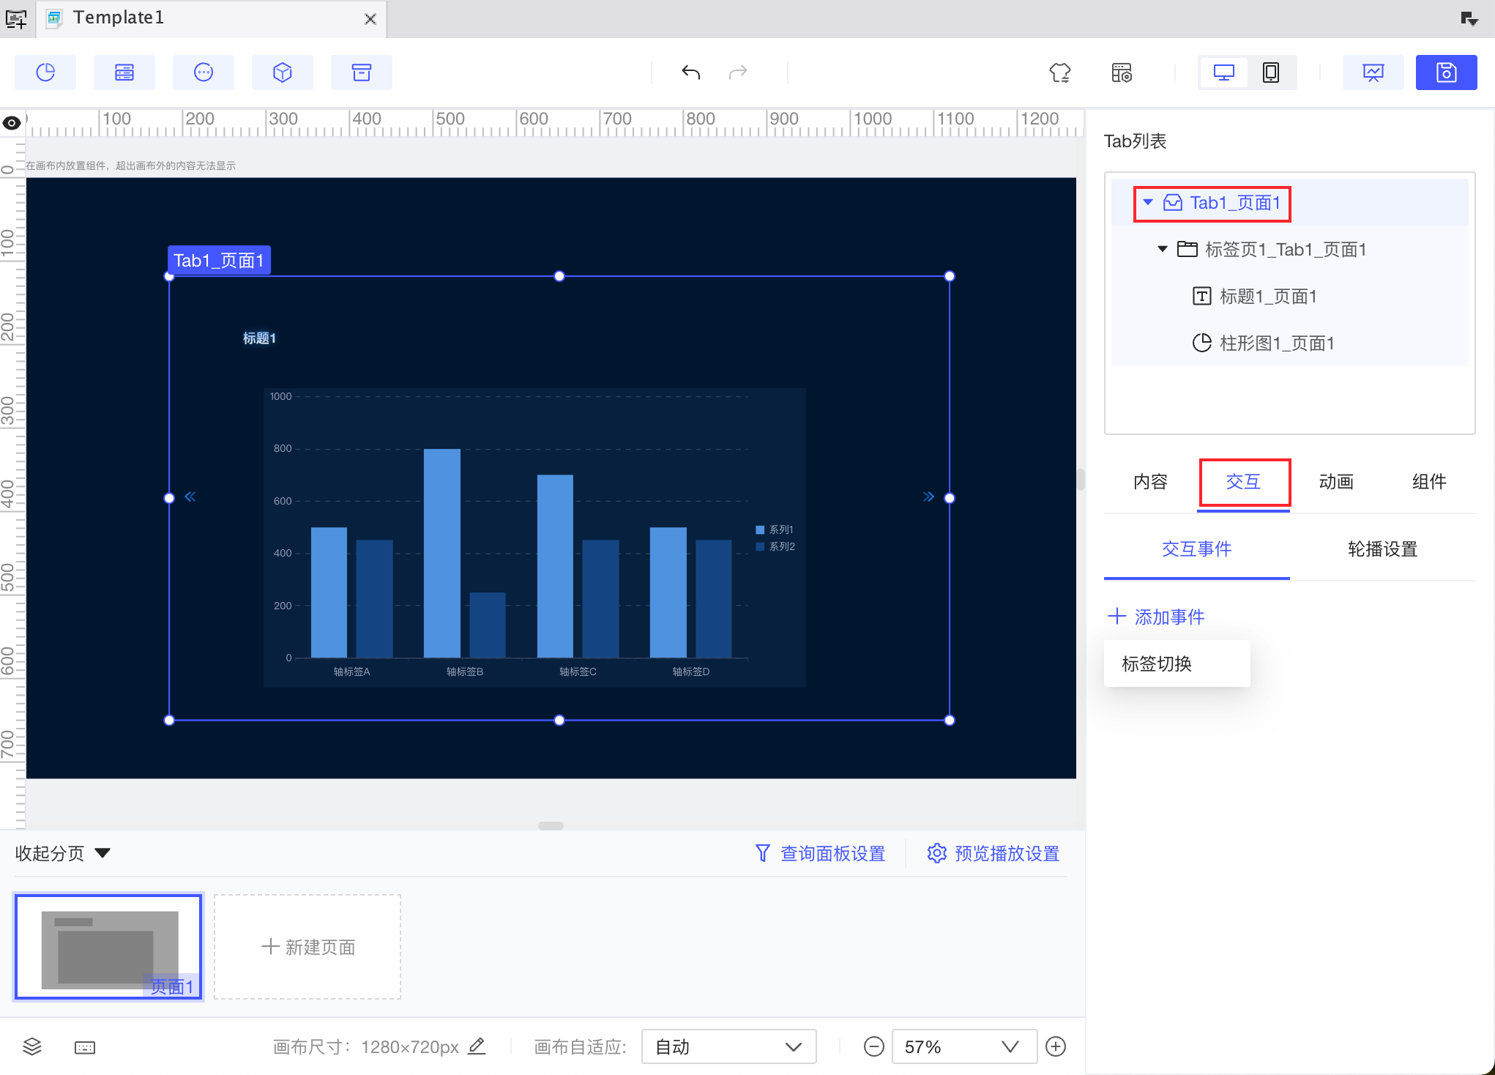This screenshot has width=1495, height=1075.
Task: Click the pencil icon beside canvas size
Action: click(x=477, y=1046)
